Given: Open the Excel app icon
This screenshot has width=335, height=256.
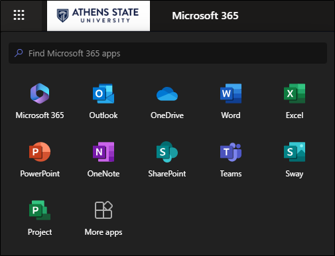Looking at the screenshot, I should coord(295,94).
